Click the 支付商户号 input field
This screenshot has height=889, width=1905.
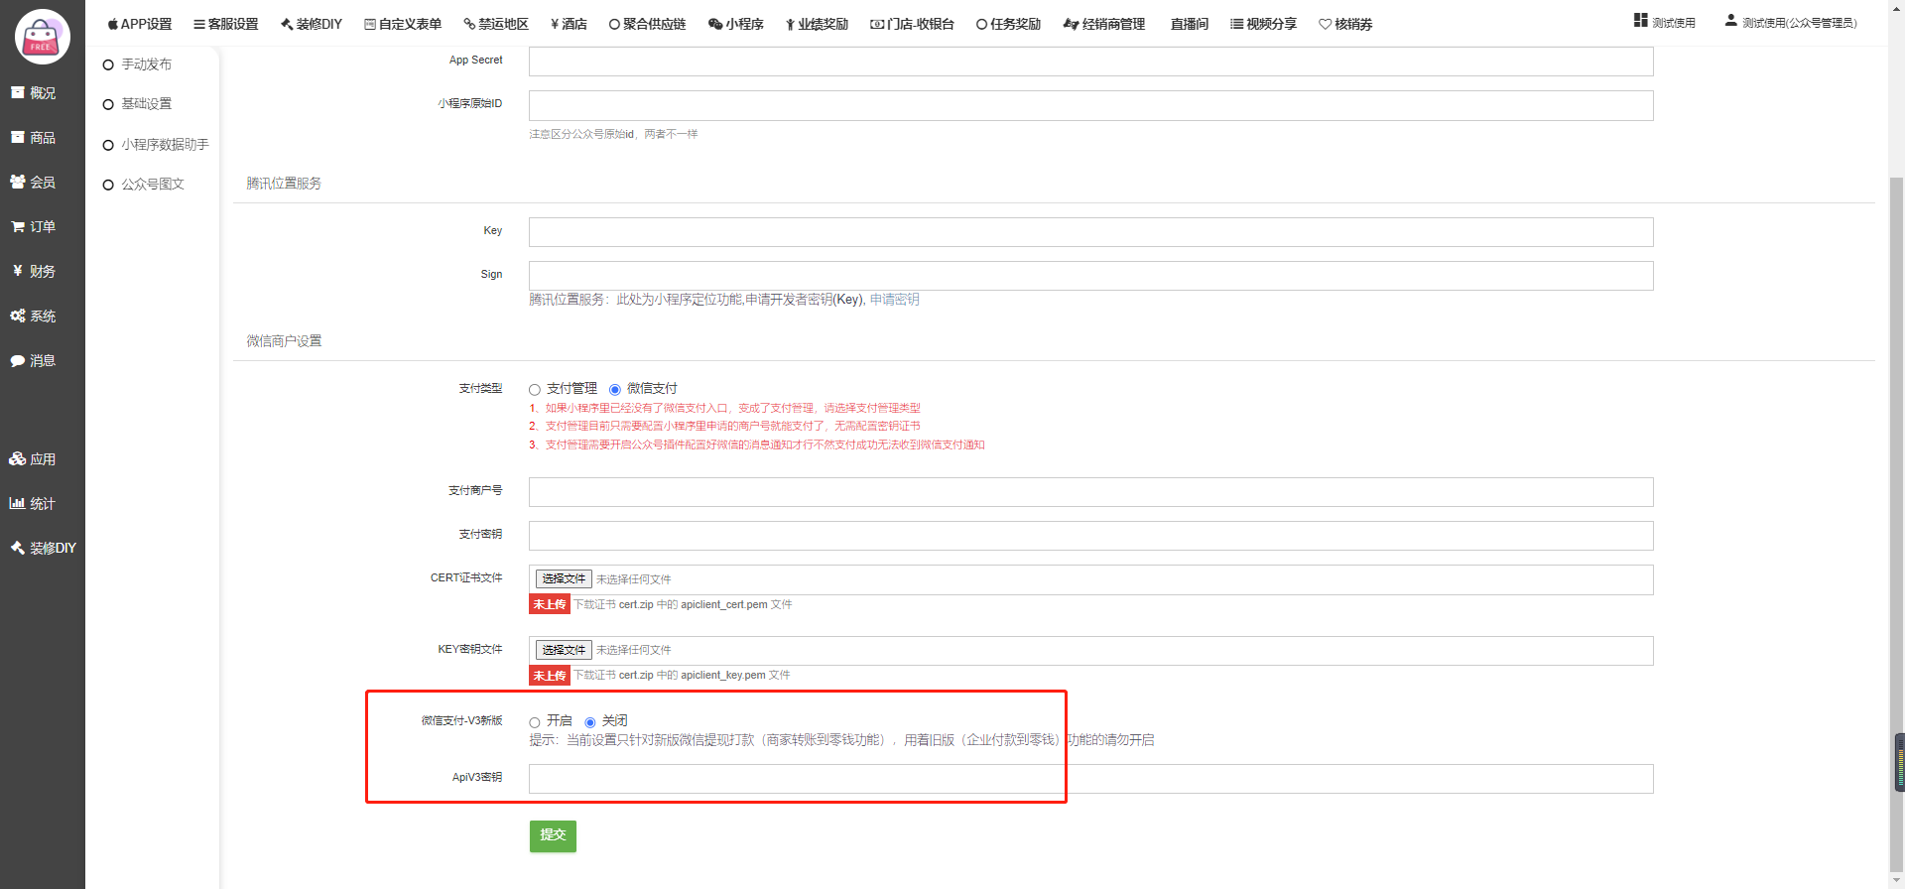(x=1090, y=492)
